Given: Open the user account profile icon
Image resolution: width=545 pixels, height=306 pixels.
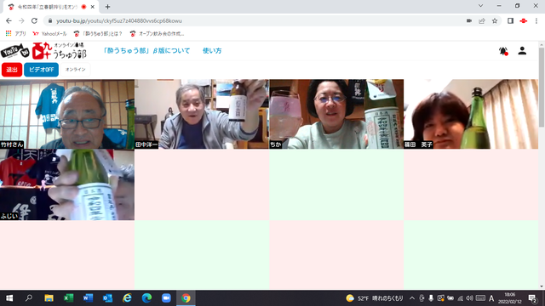Looking at the screenshot, I should pyautogui.click(x=522, y=51).
